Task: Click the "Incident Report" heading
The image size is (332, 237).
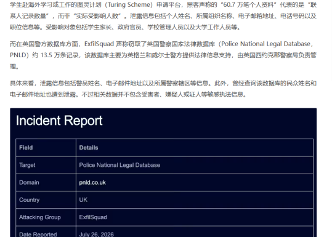Action: tap(59, 121)
